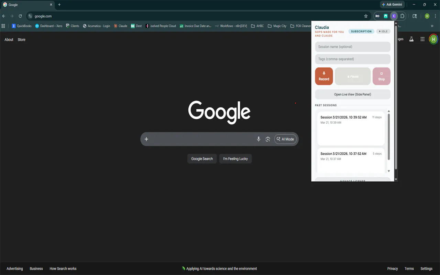Click the plus icon in search box

(146, 139)
